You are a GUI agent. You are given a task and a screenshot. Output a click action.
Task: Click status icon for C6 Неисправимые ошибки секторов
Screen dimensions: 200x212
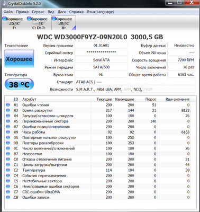pos(8,187)
